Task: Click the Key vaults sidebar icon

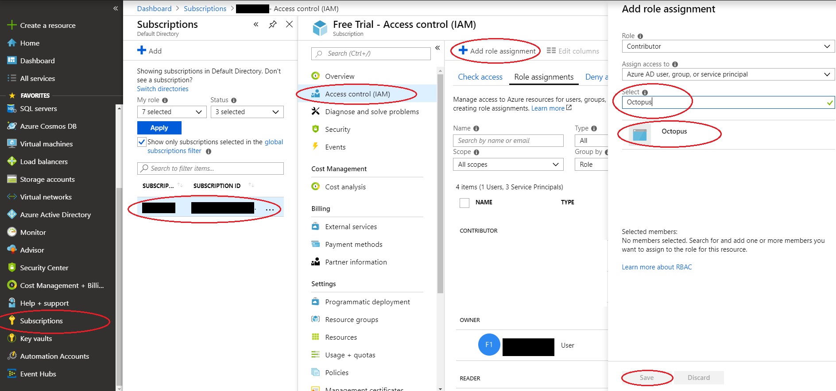Action: (12, 338)
